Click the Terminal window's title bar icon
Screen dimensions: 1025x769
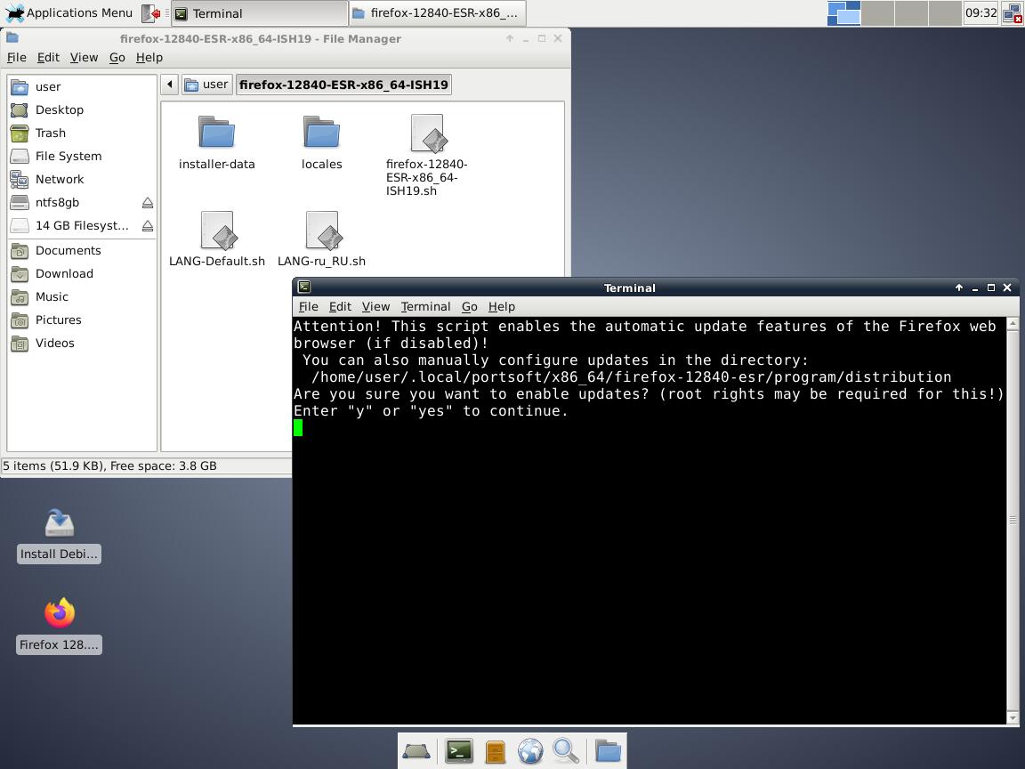tap(304, 287)
